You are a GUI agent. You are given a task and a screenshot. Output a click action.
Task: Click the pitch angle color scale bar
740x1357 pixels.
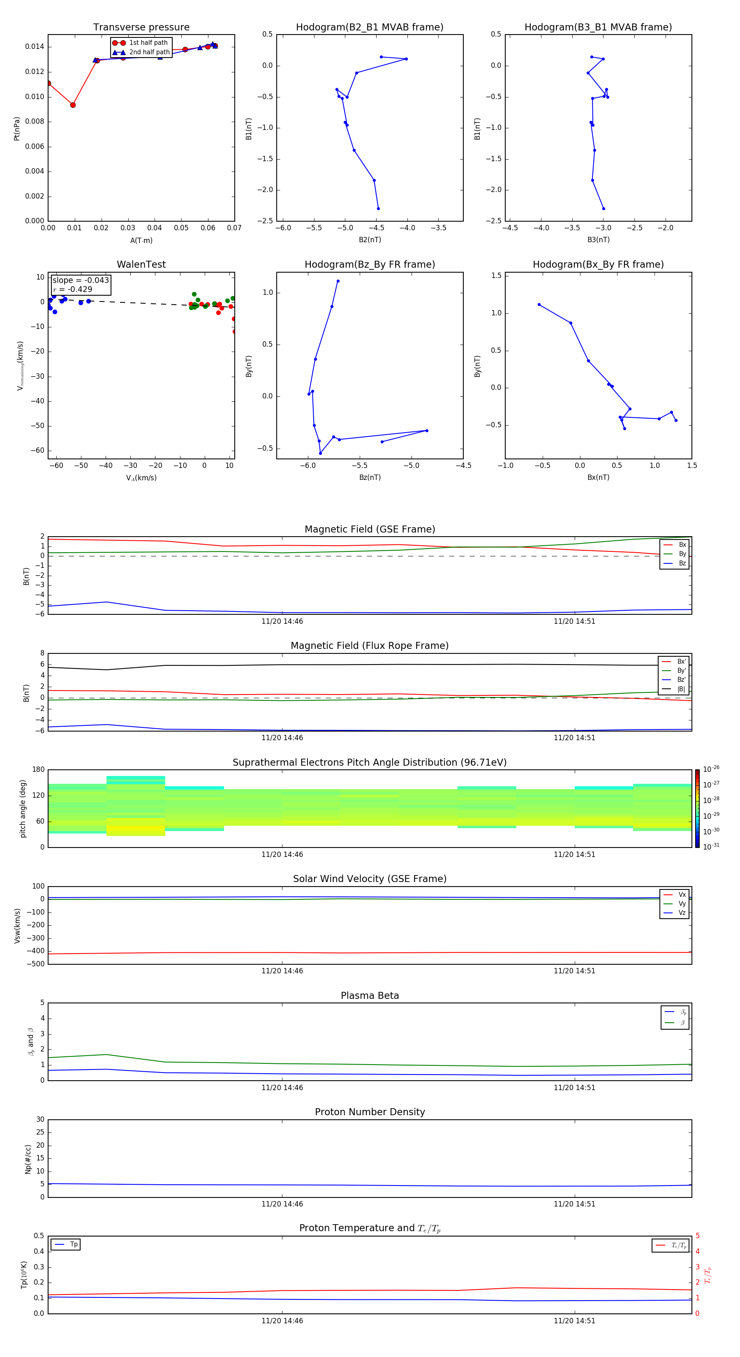click(697, 808)
